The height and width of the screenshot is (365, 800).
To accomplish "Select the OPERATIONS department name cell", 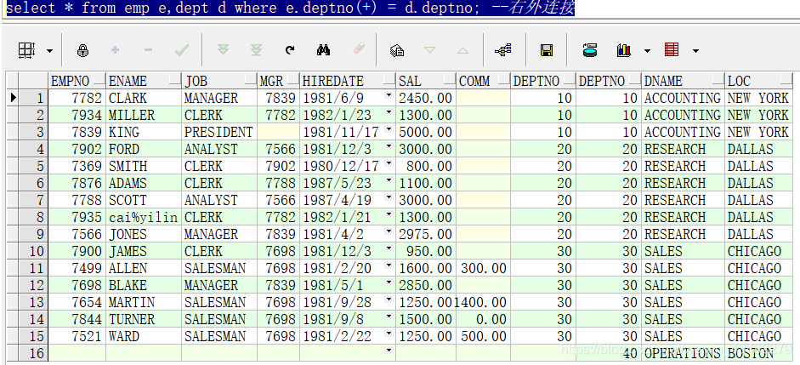I will (x=684, y=353).
